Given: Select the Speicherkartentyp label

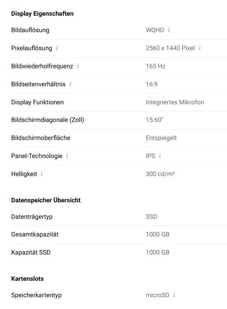Looking at the screenshot, I should 36,295.
